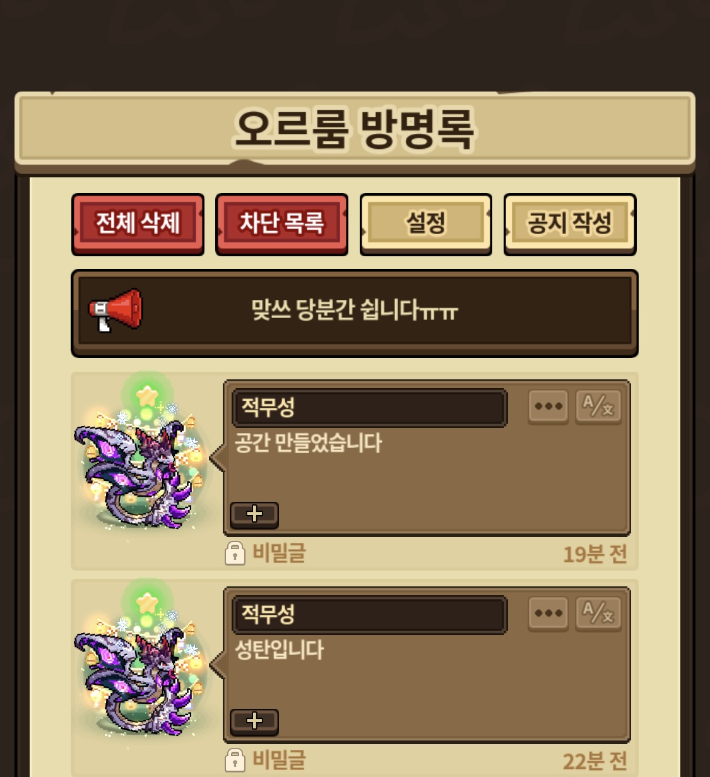Open the 차단 목록 block list
The height and width of the screenshot is (777, 710).
pos(281,224)
